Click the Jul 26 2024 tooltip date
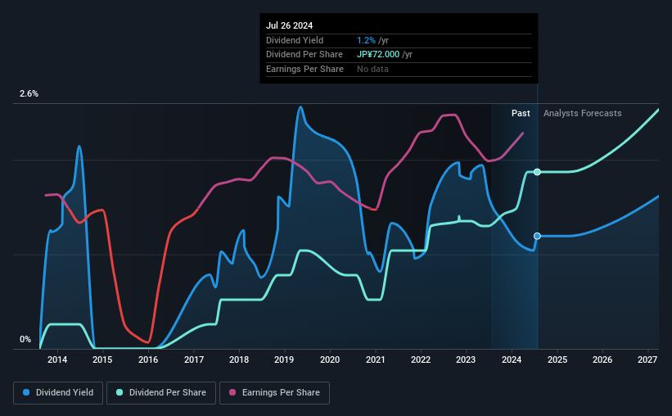The width and height of the screenshot is (672, 416). click(289, 25)
